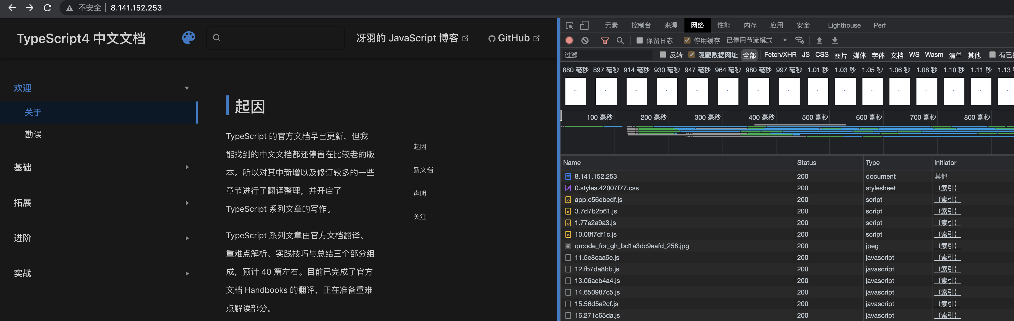
Task: Click the 880 毫秒 screenshot thumbnail
Action: pos(575,91)
